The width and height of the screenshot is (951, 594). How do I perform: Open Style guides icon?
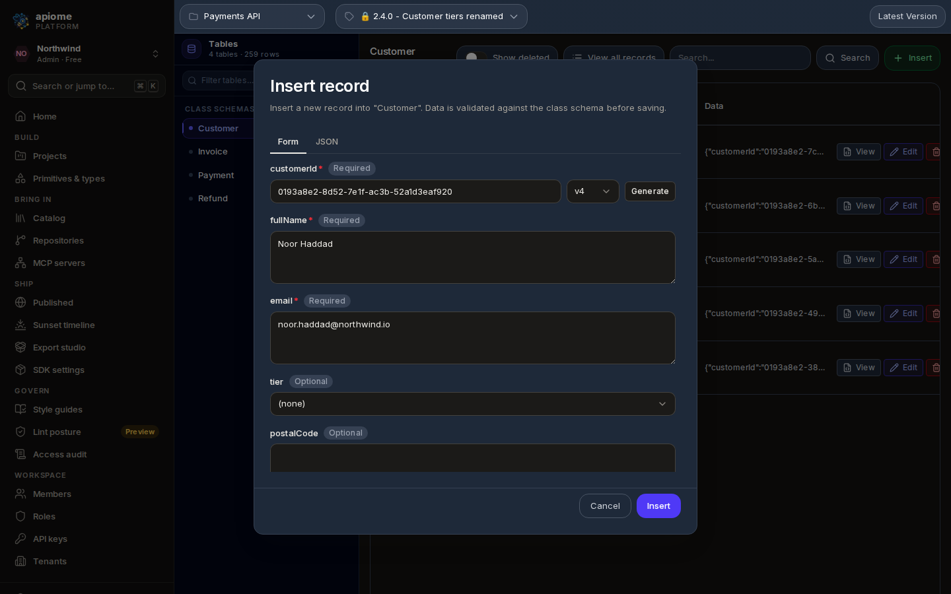tap(20, 409)
